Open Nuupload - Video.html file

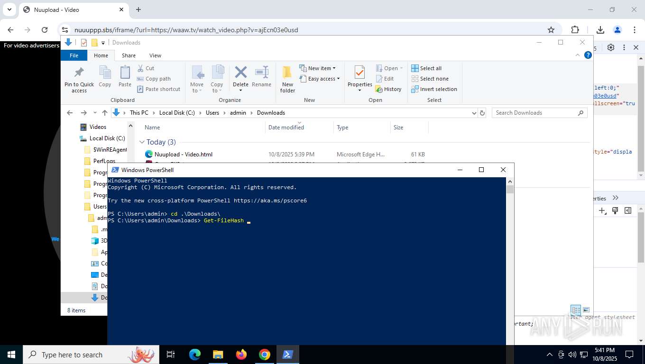[184, 155]
